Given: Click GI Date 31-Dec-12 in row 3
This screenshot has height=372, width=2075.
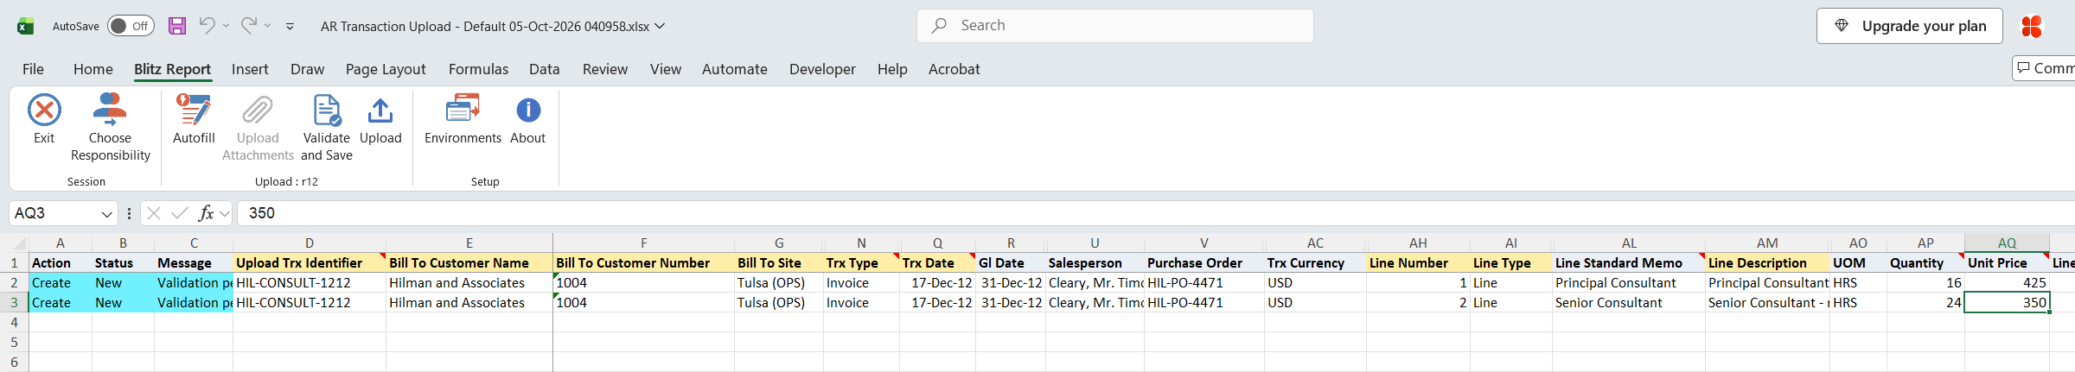Looking at the screenshot, I should coord(1011,303).
